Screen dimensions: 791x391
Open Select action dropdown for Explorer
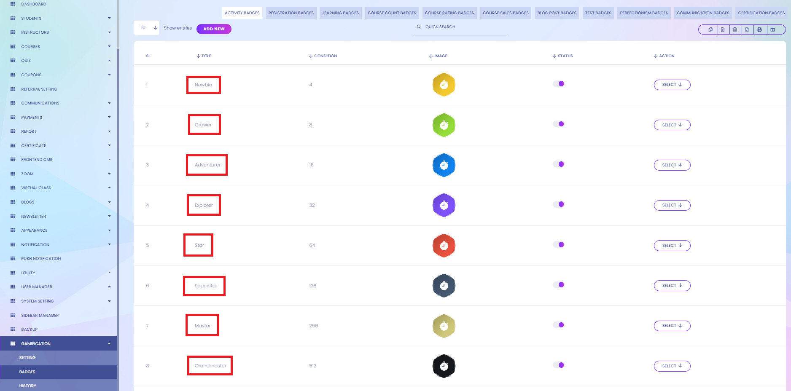672,205
